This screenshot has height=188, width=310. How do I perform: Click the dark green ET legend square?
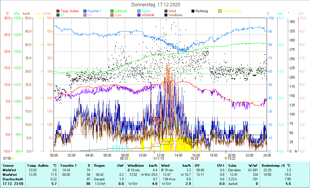pyautogui.click(x=58, y=15)
